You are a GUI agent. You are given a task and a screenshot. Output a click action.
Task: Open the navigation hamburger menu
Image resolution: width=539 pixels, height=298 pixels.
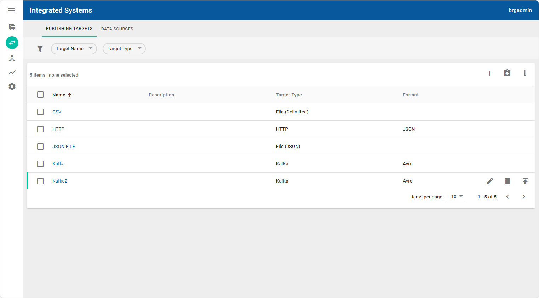pyautogui.click(x=11, y=10)
